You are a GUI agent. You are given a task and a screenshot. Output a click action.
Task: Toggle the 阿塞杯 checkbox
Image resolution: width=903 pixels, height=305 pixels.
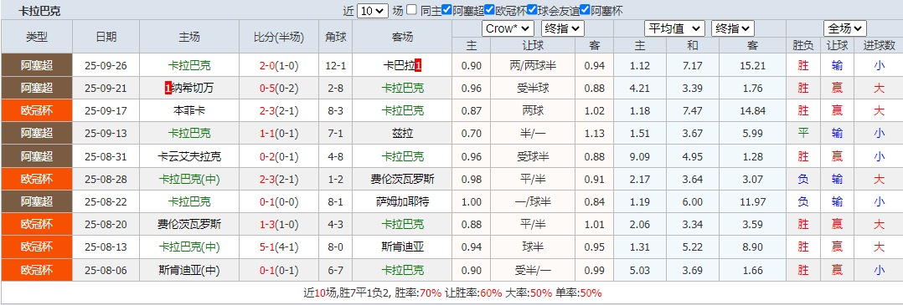585,10
